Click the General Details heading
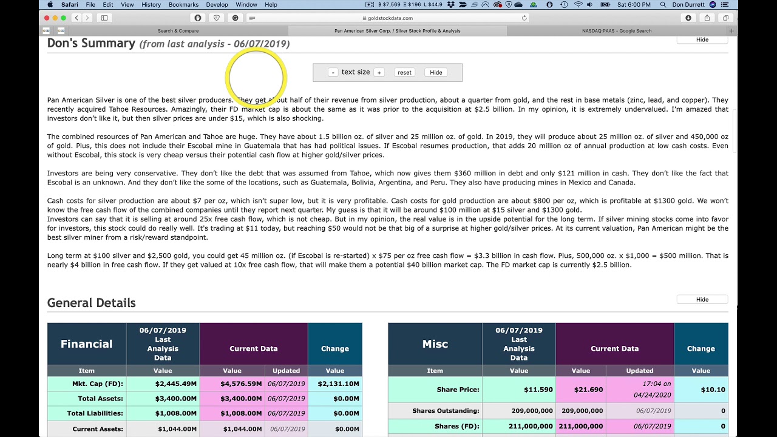 coord(92,303)
